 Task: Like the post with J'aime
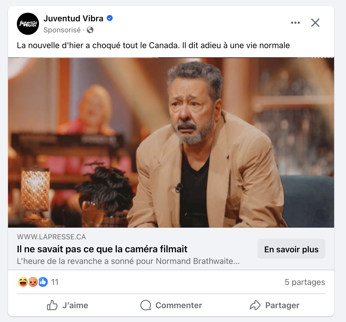[x=67, y=305]
